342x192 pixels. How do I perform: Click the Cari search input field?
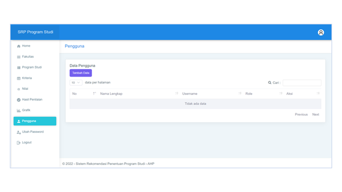click(302, 83)
